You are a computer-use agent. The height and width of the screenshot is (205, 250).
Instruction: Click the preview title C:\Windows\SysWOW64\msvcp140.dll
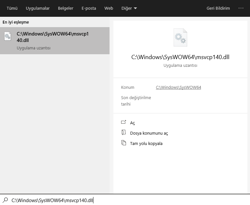tap(180, 57)
